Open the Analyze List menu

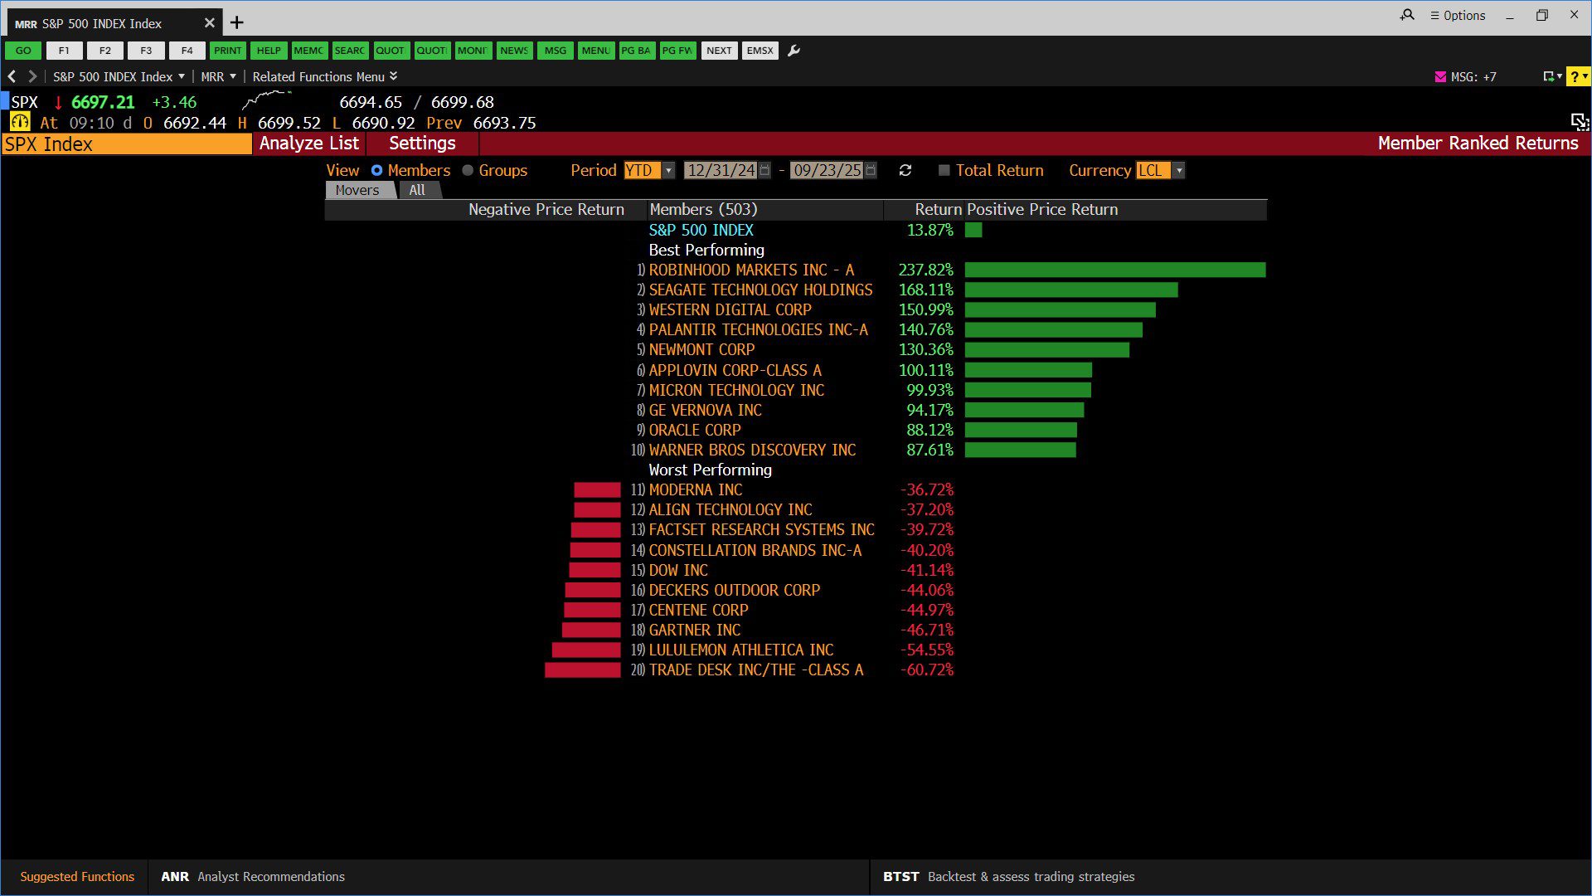pos(308,144)
